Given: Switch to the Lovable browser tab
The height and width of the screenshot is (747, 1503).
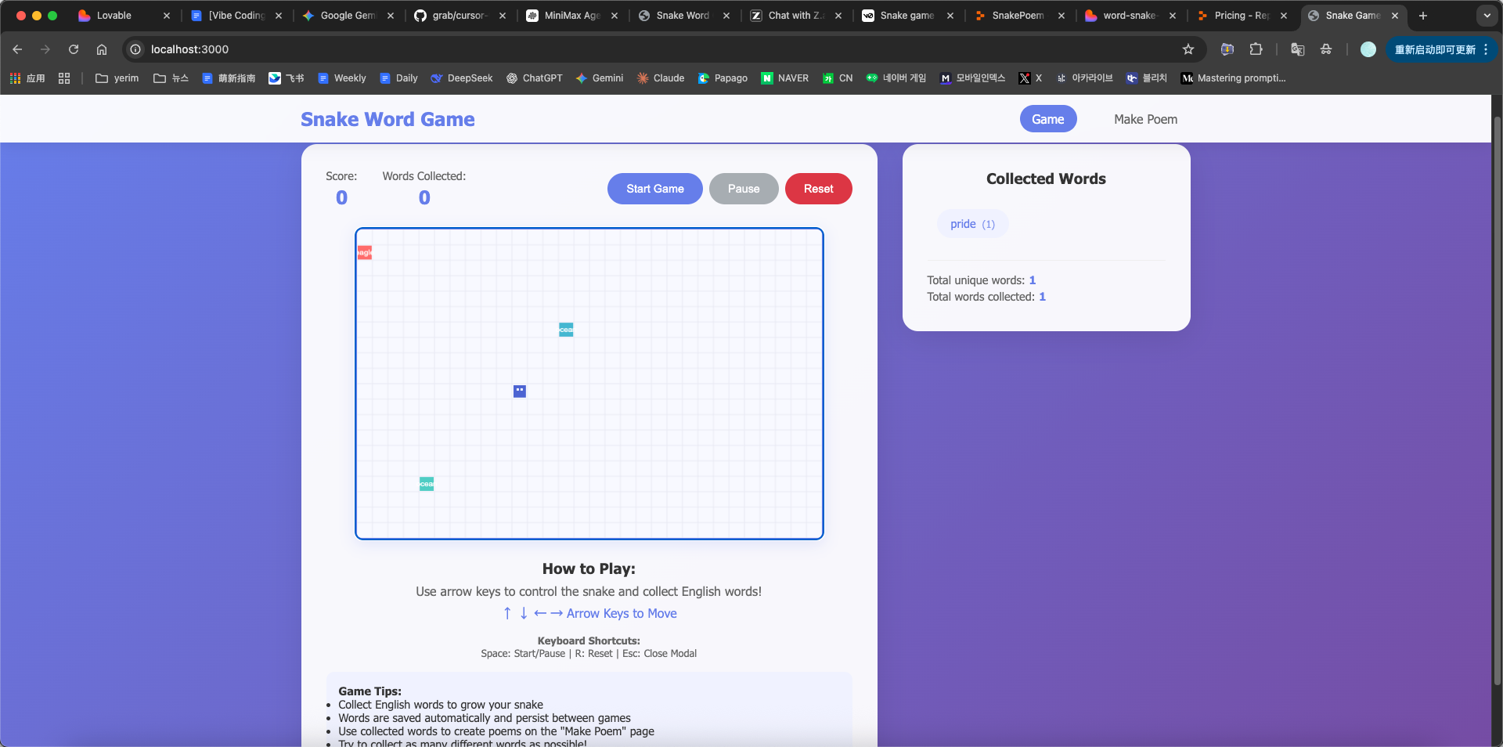Looking at the screenshot, I should [114, 16].
